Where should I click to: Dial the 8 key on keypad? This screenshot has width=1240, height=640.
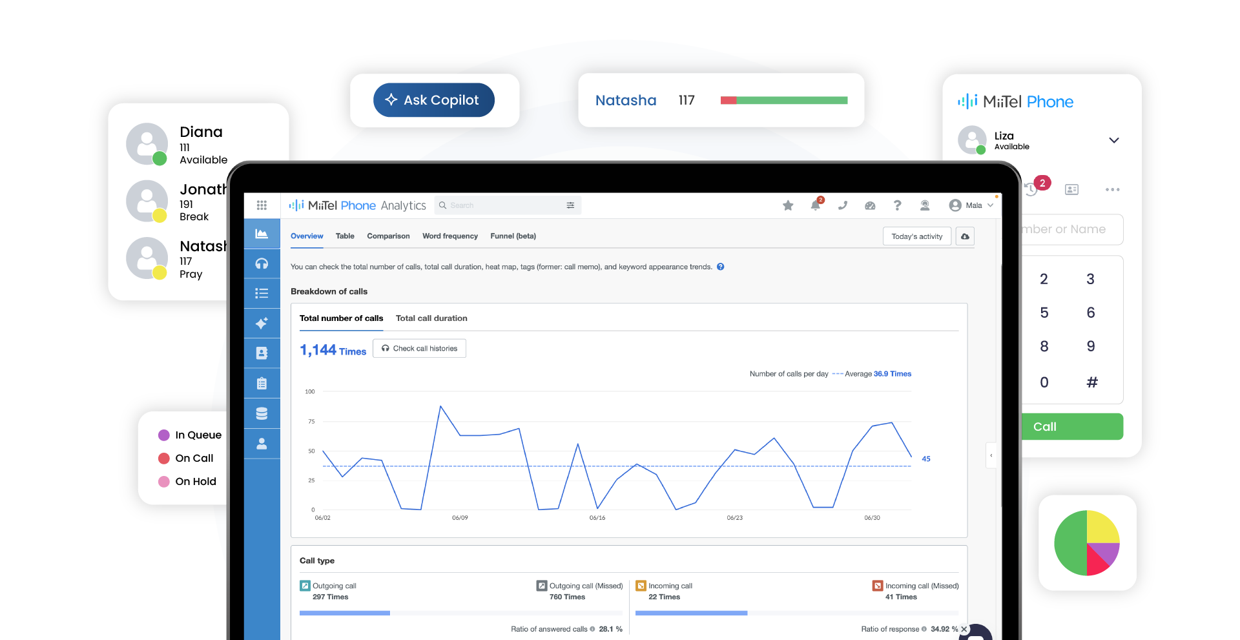(1044, 346)
